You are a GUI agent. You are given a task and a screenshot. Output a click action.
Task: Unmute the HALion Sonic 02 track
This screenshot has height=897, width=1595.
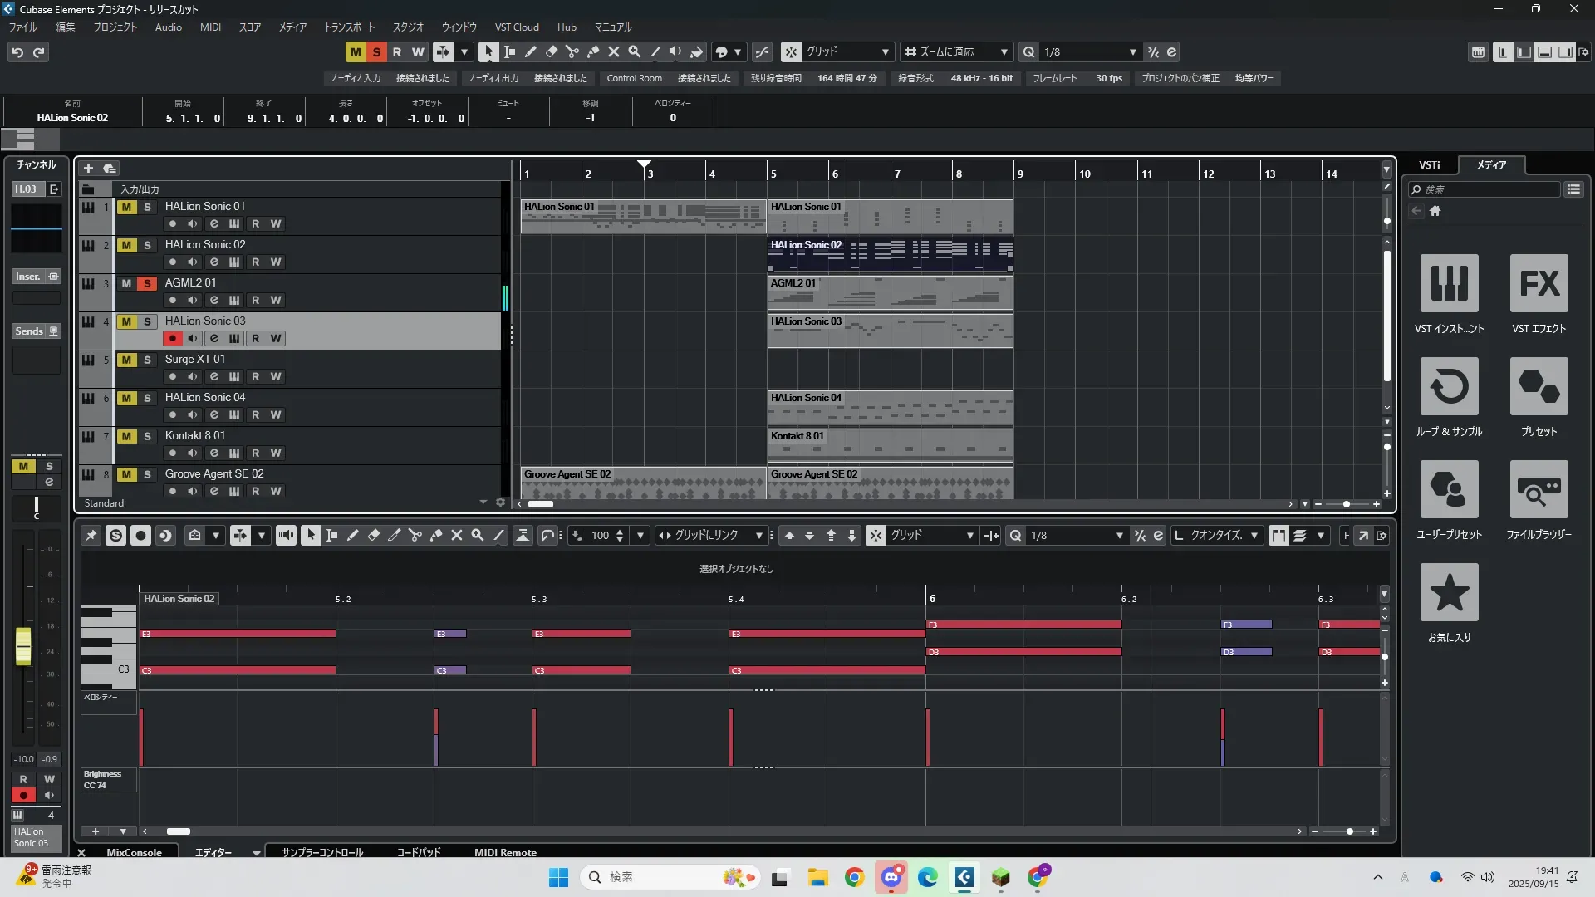(126, 245)
